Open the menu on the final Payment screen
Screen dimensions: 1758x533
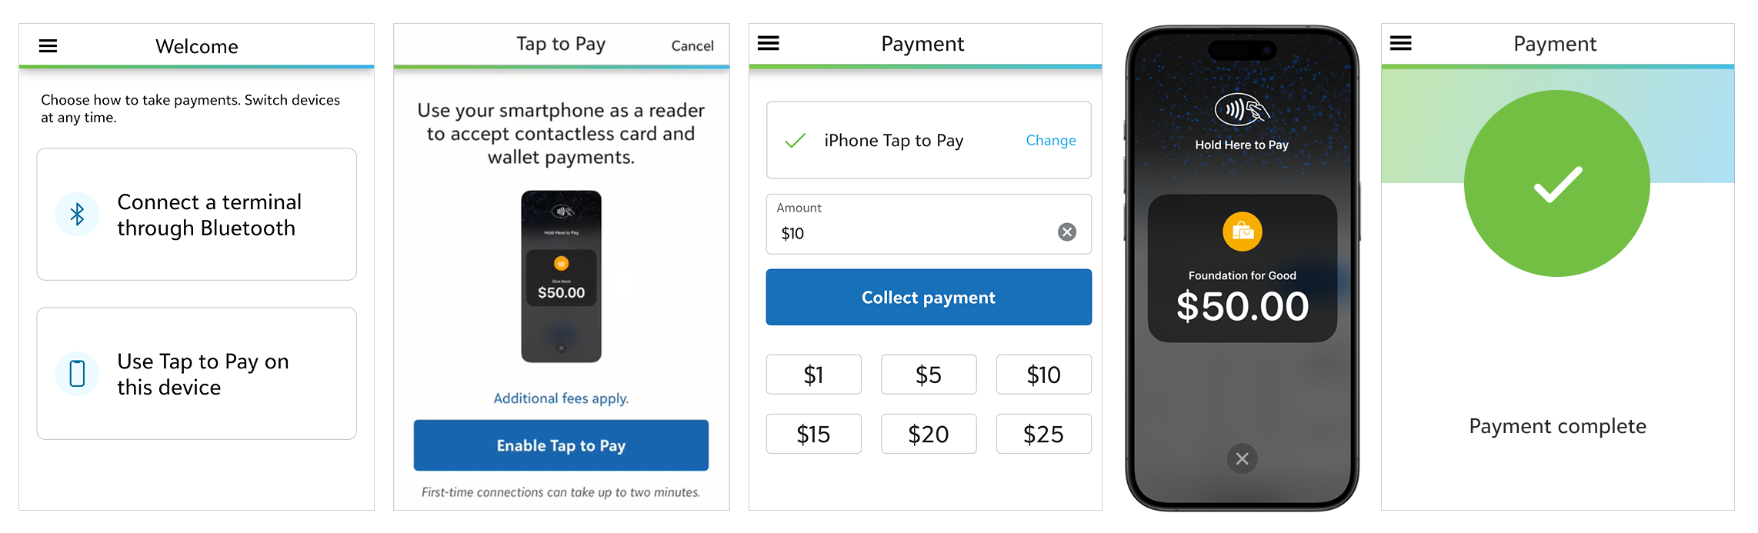[1400, 44]
